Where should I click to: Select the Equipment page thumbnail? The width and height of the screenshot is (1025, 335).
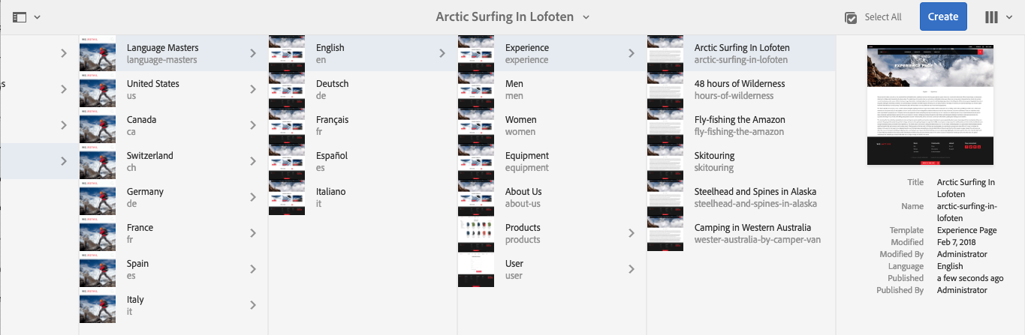[x=476, y=161]
